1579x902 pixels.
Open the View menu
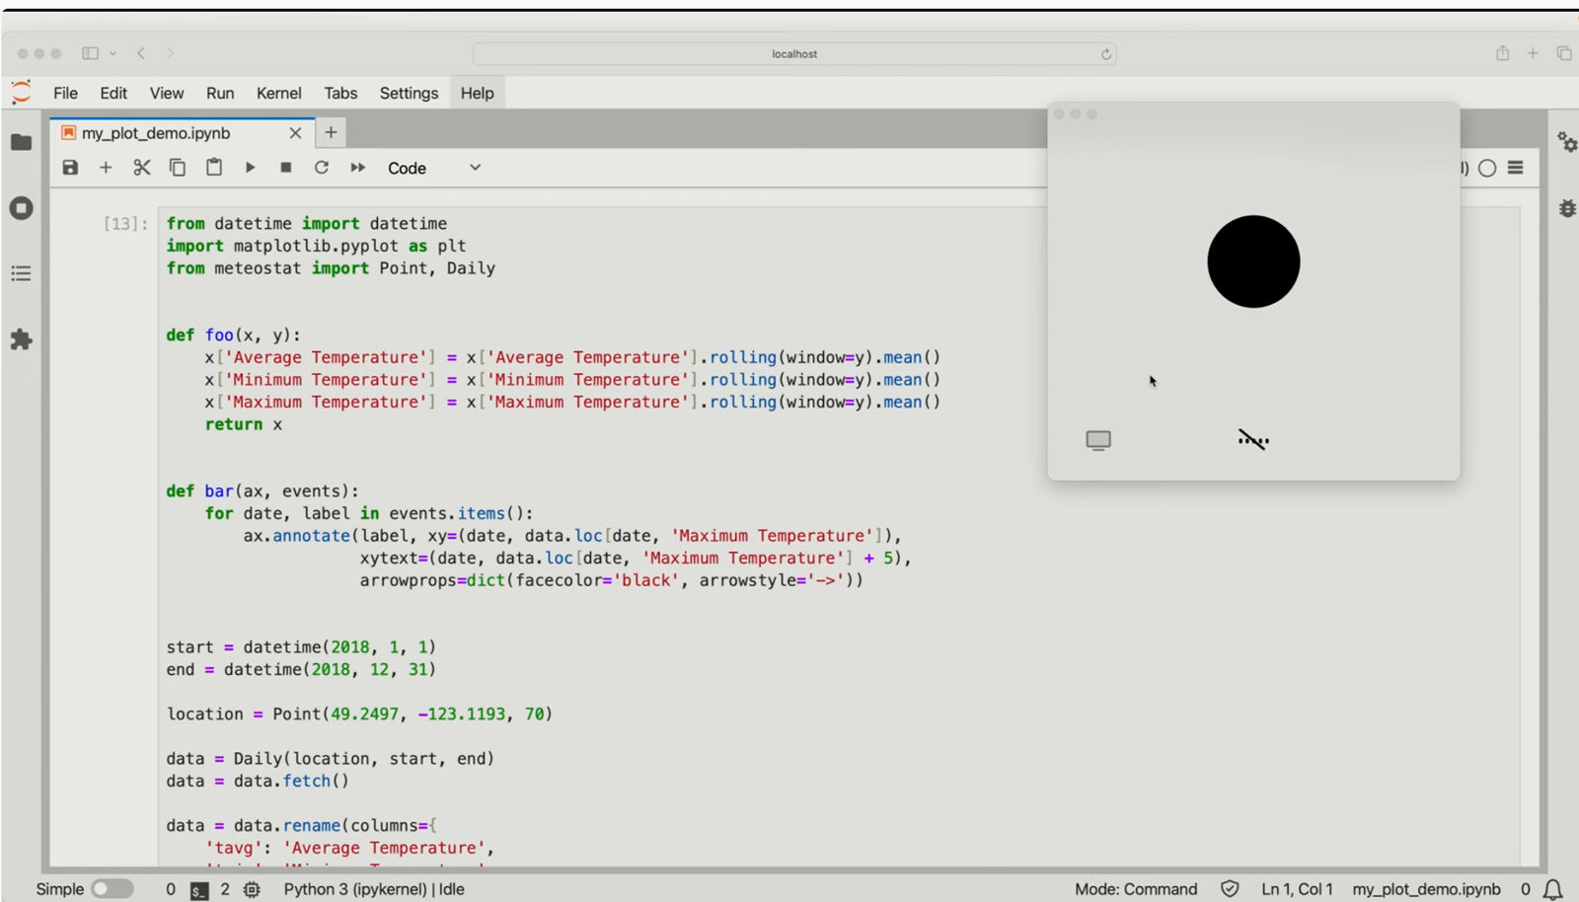coord(167,93)
